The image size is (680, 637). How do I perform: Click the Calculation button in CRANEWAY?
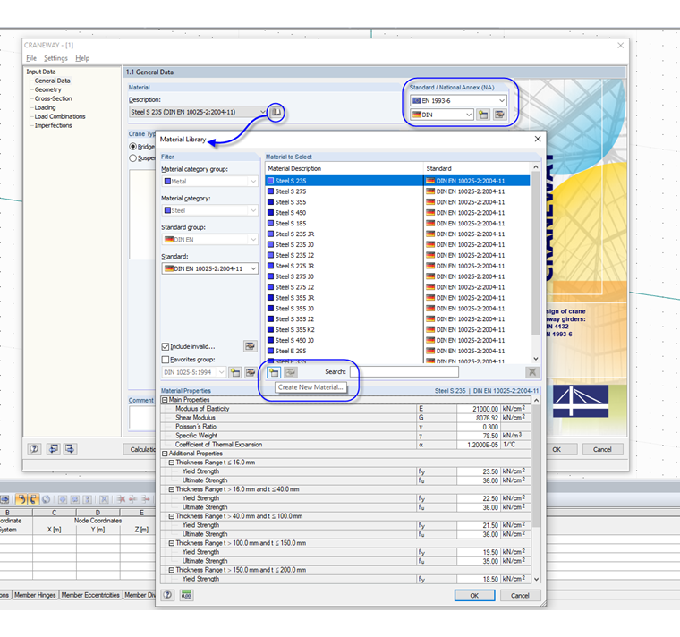(x=140, y=449)
